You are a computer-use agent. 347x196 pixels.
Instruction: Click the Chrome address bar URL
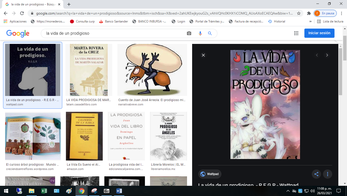[165, 13]
